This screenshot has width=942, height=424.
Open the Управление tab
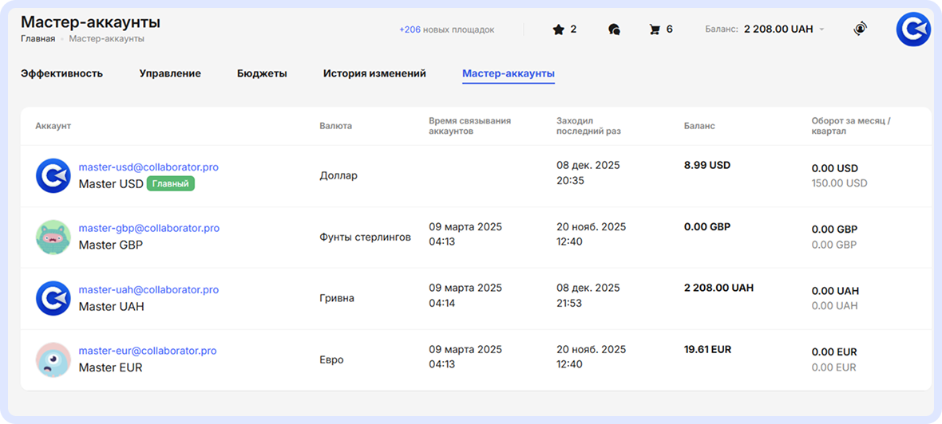170,73
